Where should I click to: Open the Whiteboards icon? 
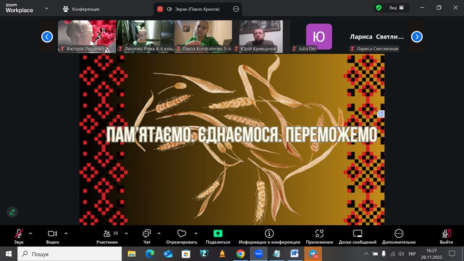[x=357, y=233]
